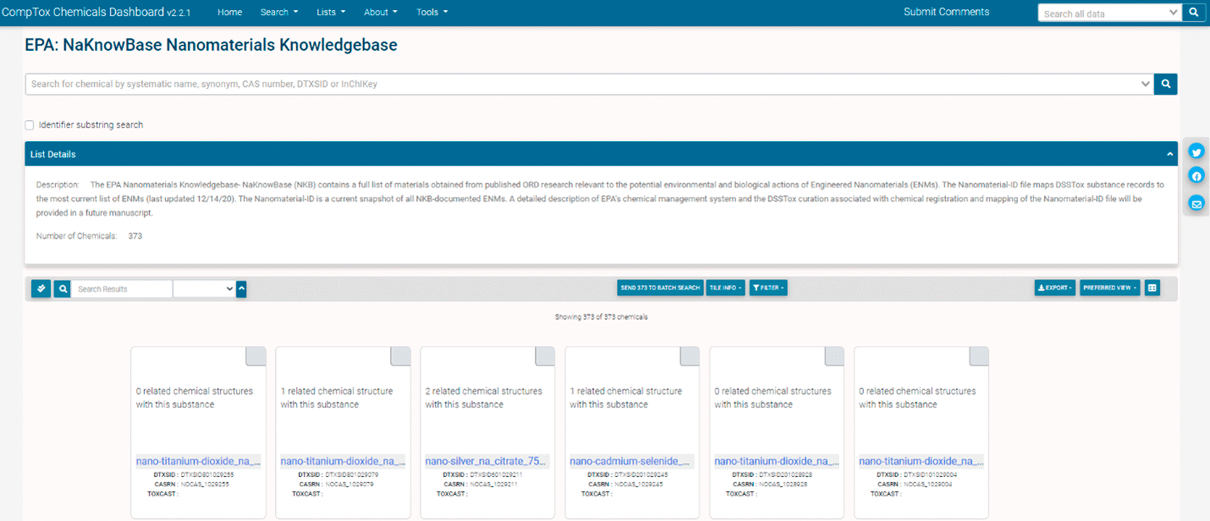
Task: Click the select-all checkmark icon in results toolbar
Action: click(41, 289)
